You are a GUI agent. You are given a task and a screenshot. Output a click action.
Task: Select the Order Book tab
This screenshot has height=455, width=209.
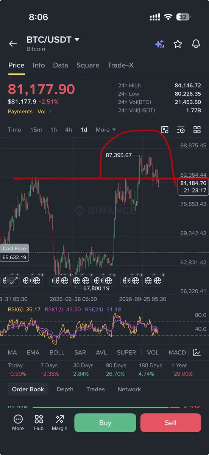coord(28,389)
